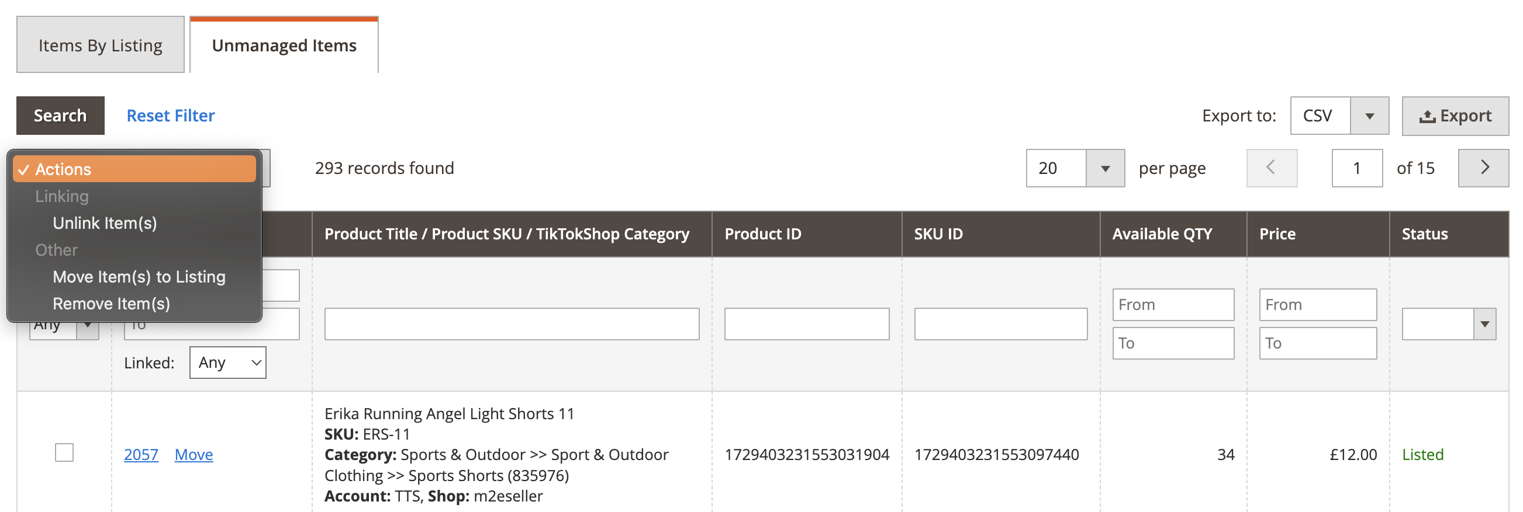
Task: Go to next page arrow
Action: (1483, 168)
